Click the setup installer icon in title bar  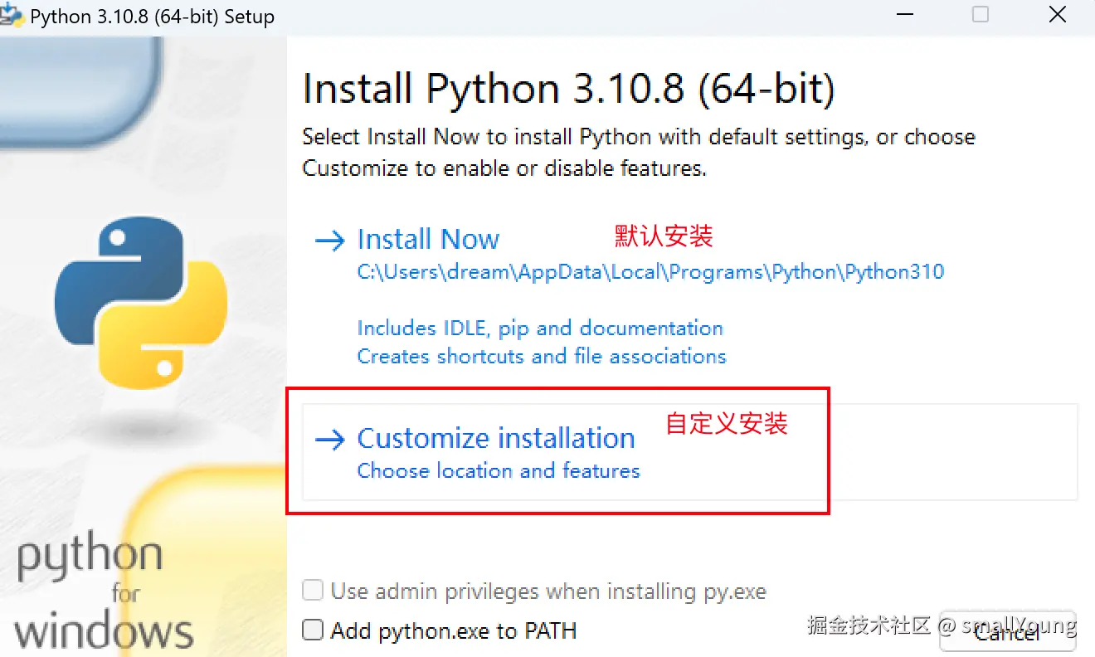click(12, 15)
